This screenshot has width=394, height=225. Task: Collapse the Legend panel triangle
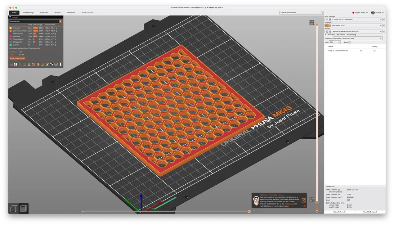point(10,17)
